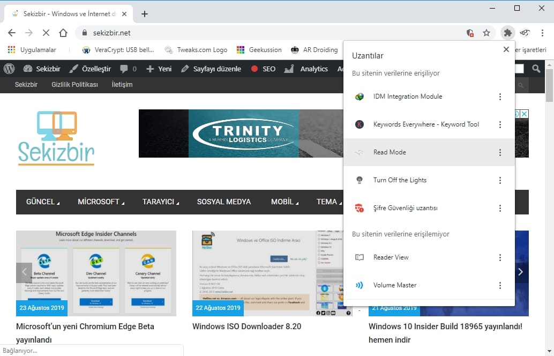The width and height of the screenshot is (554, 356).
Task: Close the banner advertisement
Action: click(x=525, y=114)
